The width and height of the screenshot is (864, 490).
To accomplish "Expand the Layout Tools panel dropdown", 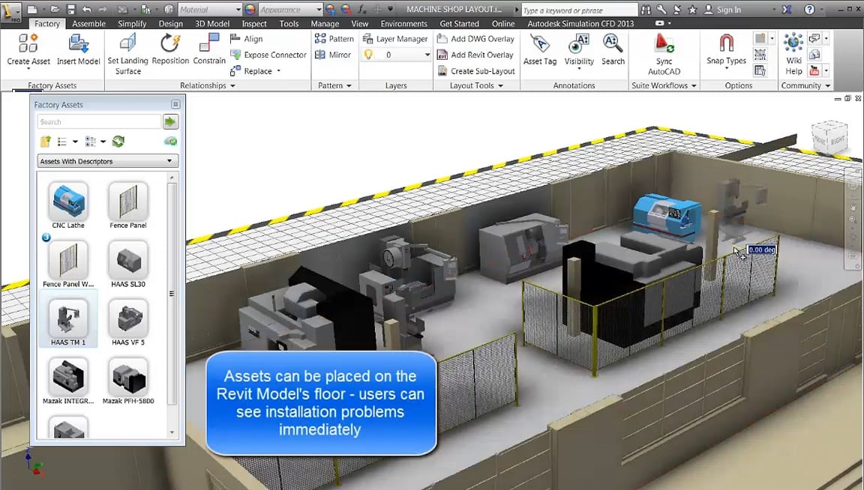I will click(x=499, y=85).
